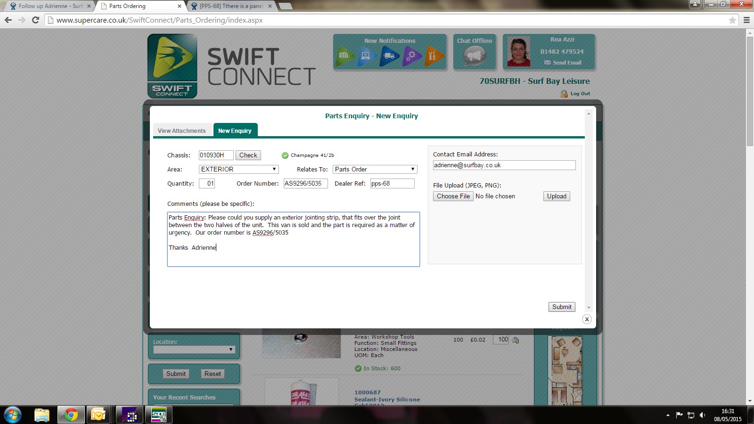
Task: Click the In Stock green tick icon
Action: 358,368
